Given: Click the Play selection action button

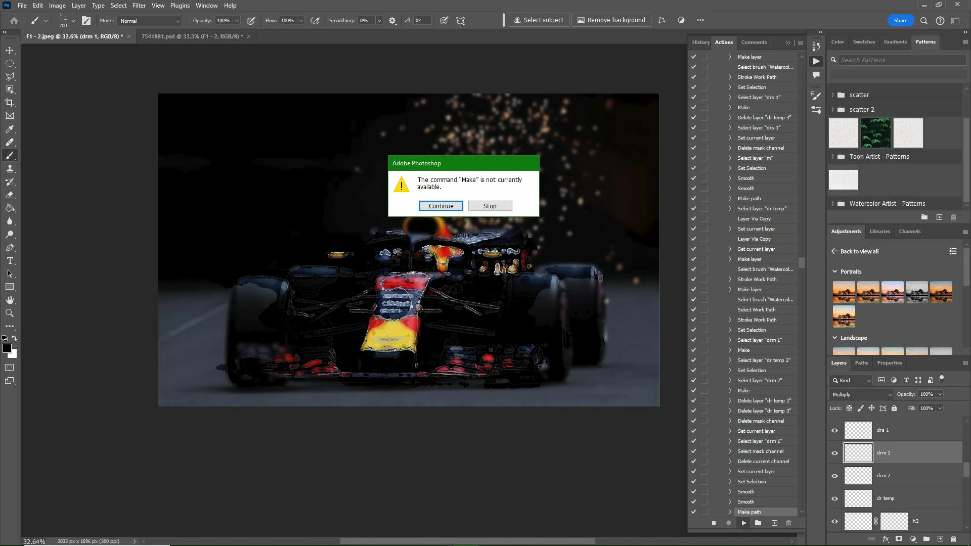Looking at the screenshot, I should pos(743,523).
